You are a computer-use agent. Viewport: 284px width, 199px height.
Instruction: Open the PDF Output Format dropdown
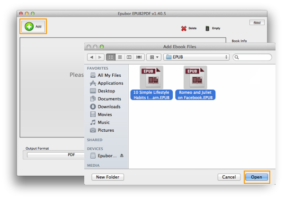click(55, 155)
